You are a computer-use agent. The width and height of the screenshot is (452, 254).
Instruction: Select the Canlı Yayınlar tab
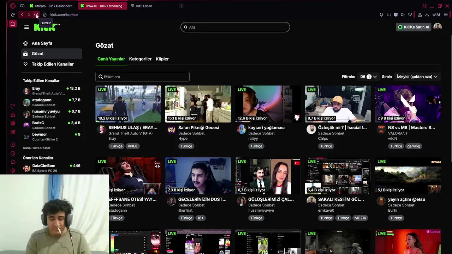click(111, 59)
